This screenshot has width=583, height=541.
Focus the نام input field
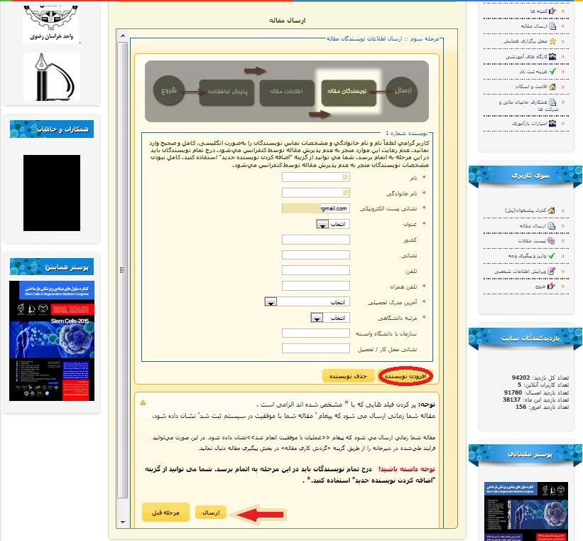(x=316, y=177)
